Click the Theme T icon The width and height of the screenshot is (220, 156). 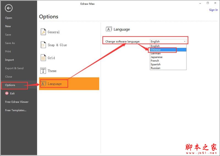pos(43,71)
